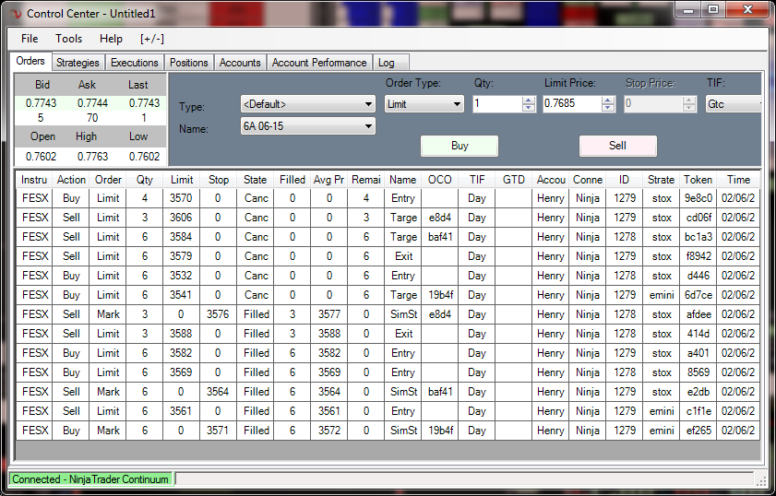Sort by the Accou column header
This screenshot has width=776, height=496.
point(551,180)
